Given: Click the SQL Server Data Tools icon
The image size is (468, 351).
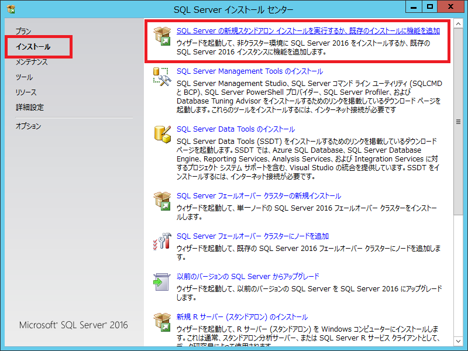Looking at the screenshot, I should 161,134.
